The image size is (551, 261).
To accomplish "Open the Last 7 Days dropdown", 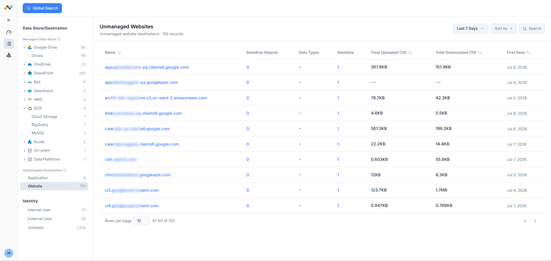I will [x=470, y=29].
